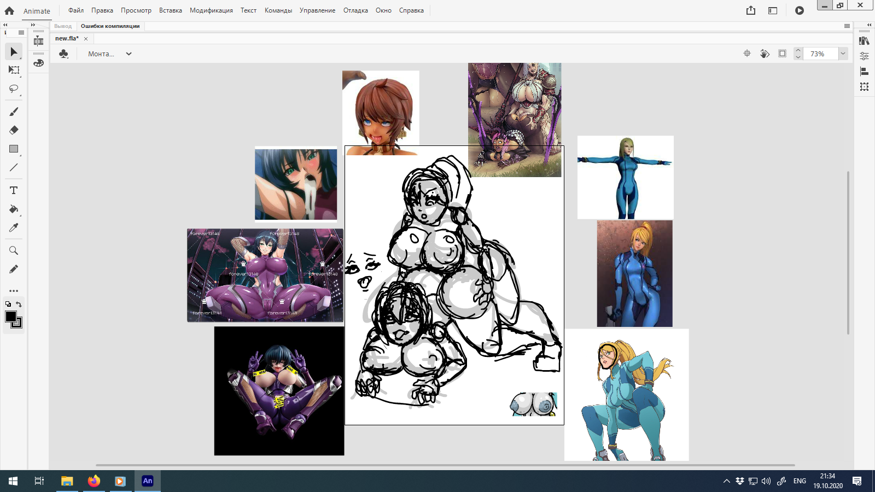
Task: Open the Windows Start menu
Action: click(x=13, y=481)
